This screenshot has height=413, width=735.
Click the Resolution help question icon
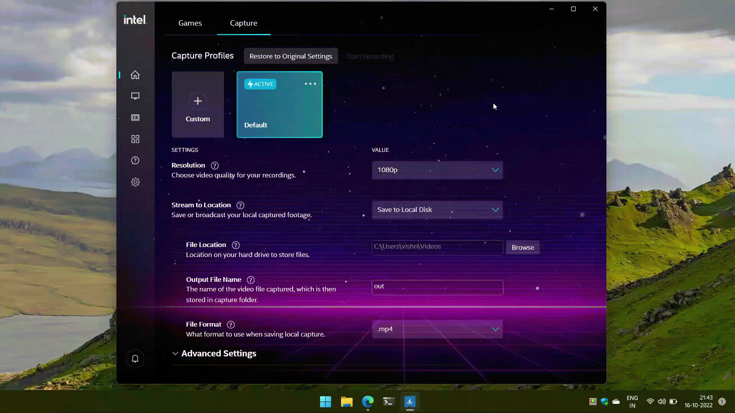(215, 166)
